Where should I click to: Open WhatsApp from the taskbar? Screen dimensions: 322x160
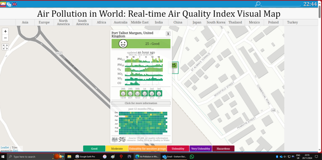coord(192,157)
